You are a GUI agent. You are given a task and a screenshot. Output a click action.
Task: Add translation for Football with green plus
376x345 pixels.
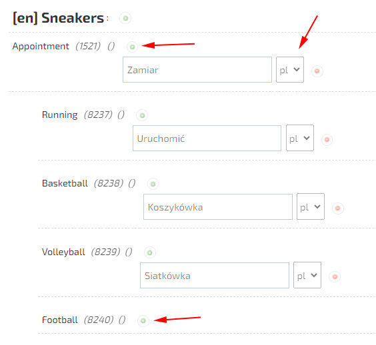pyautogui.click(x=143, y=321)
